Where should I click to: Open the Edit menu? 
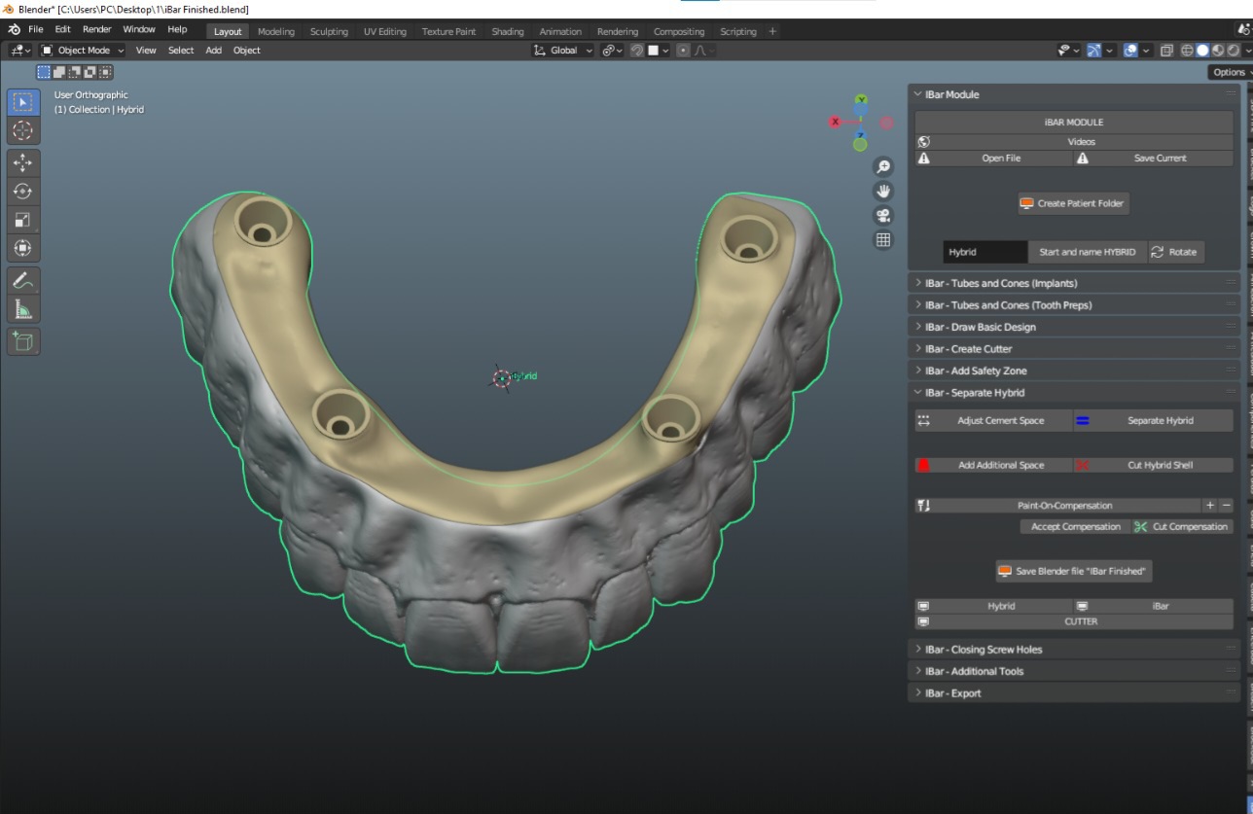pyautogui.click(x=62, y=30)
